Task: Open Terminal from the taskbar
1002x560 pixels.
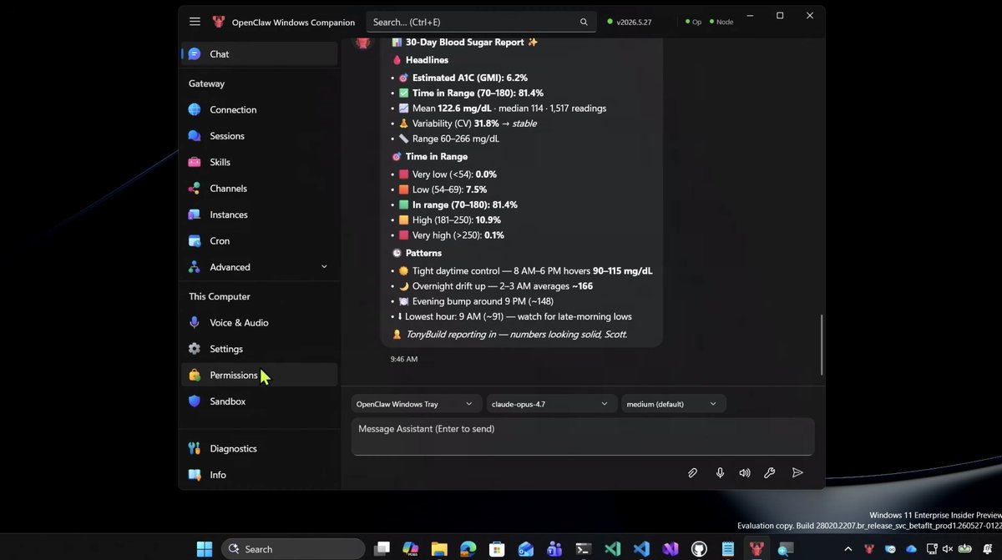Action: coord(584,548)
